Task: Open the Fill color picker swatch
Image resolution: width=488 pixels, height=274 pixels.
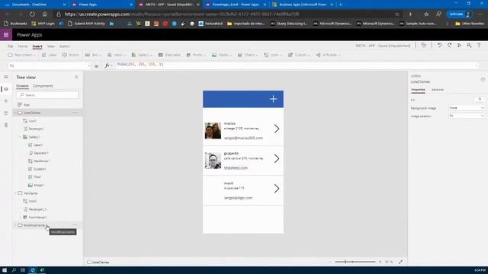Action: [480, 100]
